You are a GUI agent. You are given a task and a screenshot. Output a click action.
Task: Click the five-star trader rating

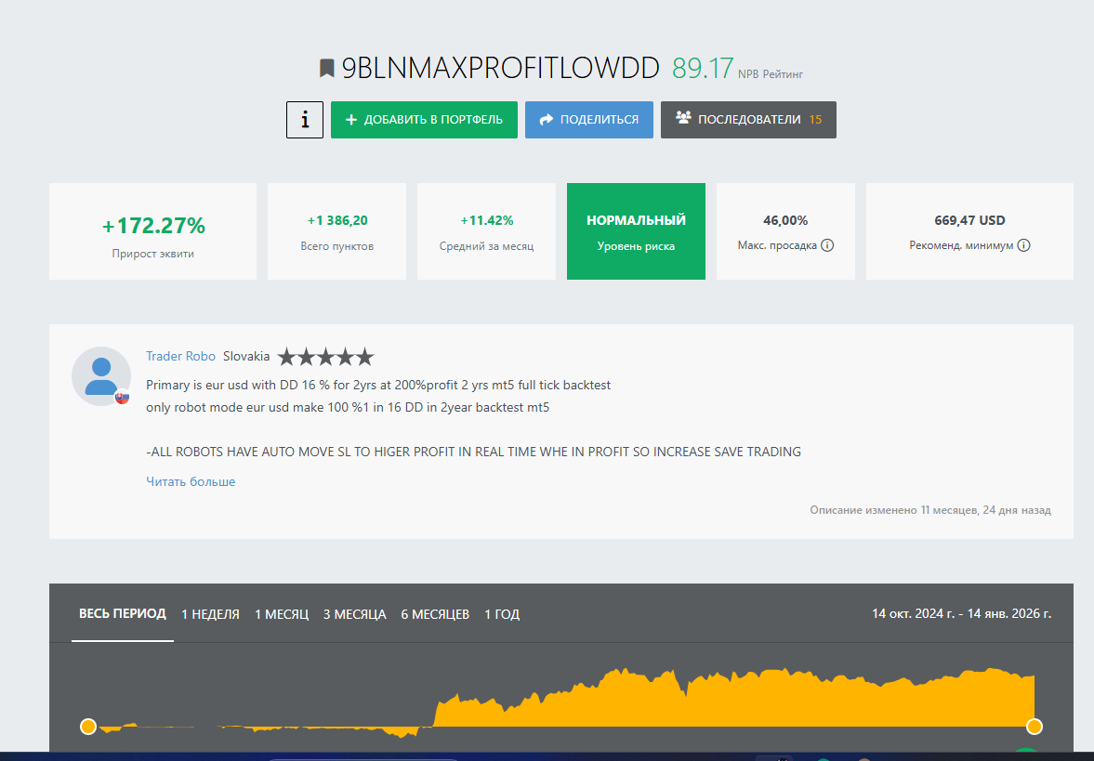325,357
